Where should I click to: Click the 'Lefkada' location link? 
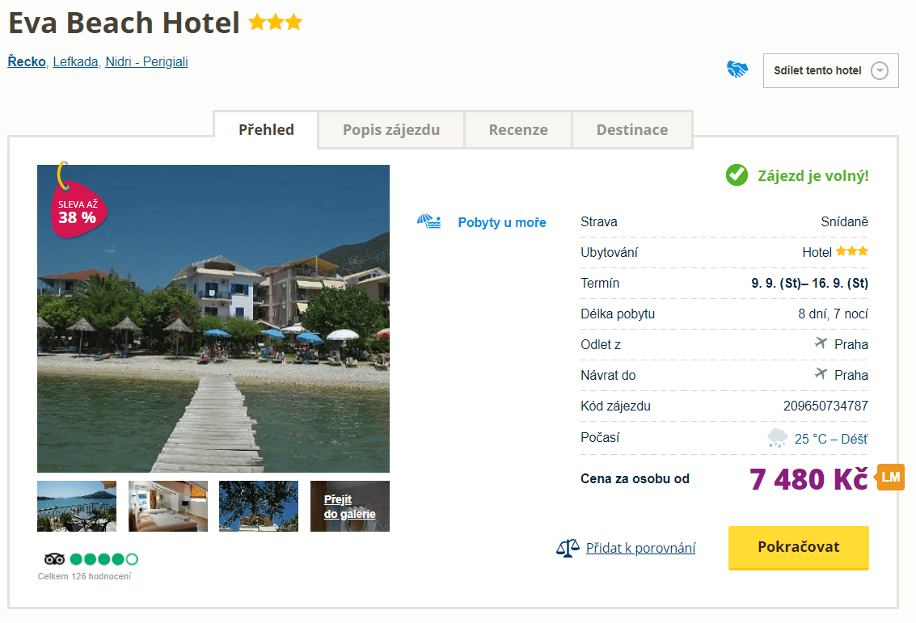point(76,61)
